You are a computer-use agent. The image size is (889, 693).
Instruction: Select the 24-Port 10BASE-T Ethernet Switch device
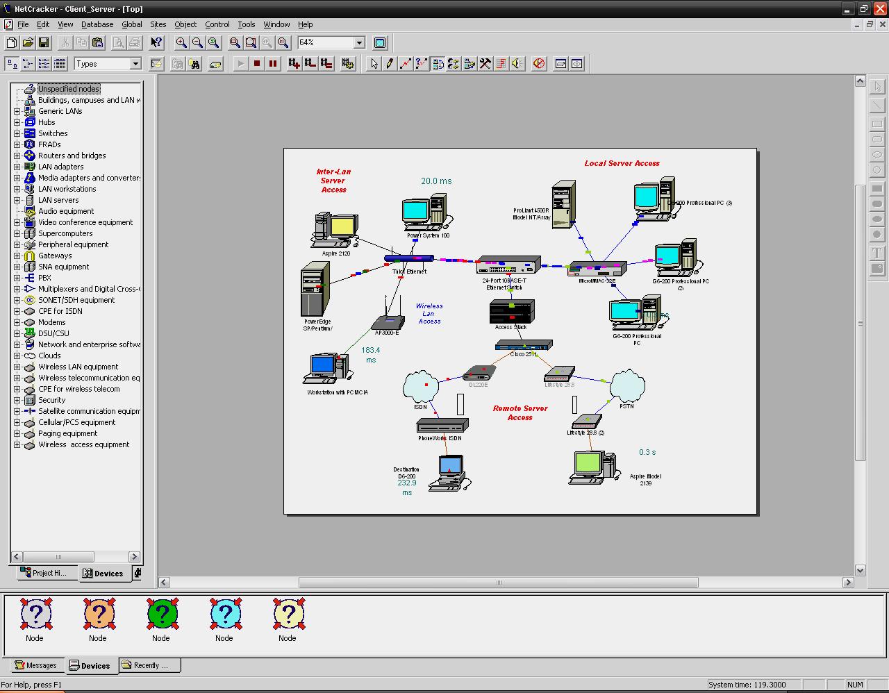[508, 265]
